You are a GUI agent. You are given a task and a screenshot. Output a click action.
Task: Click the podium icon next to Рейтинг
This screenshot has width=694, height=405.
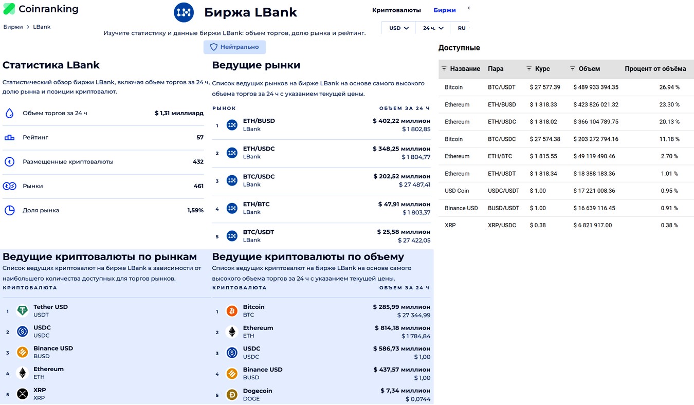pos(9,137)
